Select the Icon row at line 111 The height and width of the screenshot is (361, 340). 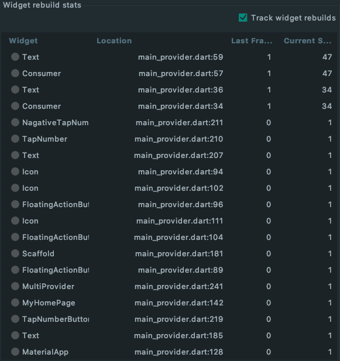tap(170, 221)
